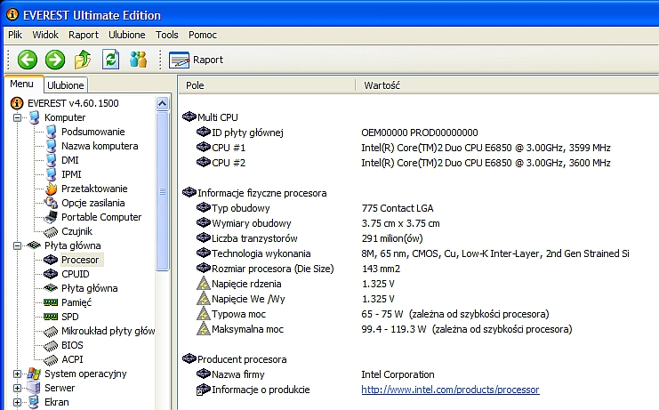Click the folder up-level toolbar icon
Screen dimensions: 659x410
[x=83, y=60]
